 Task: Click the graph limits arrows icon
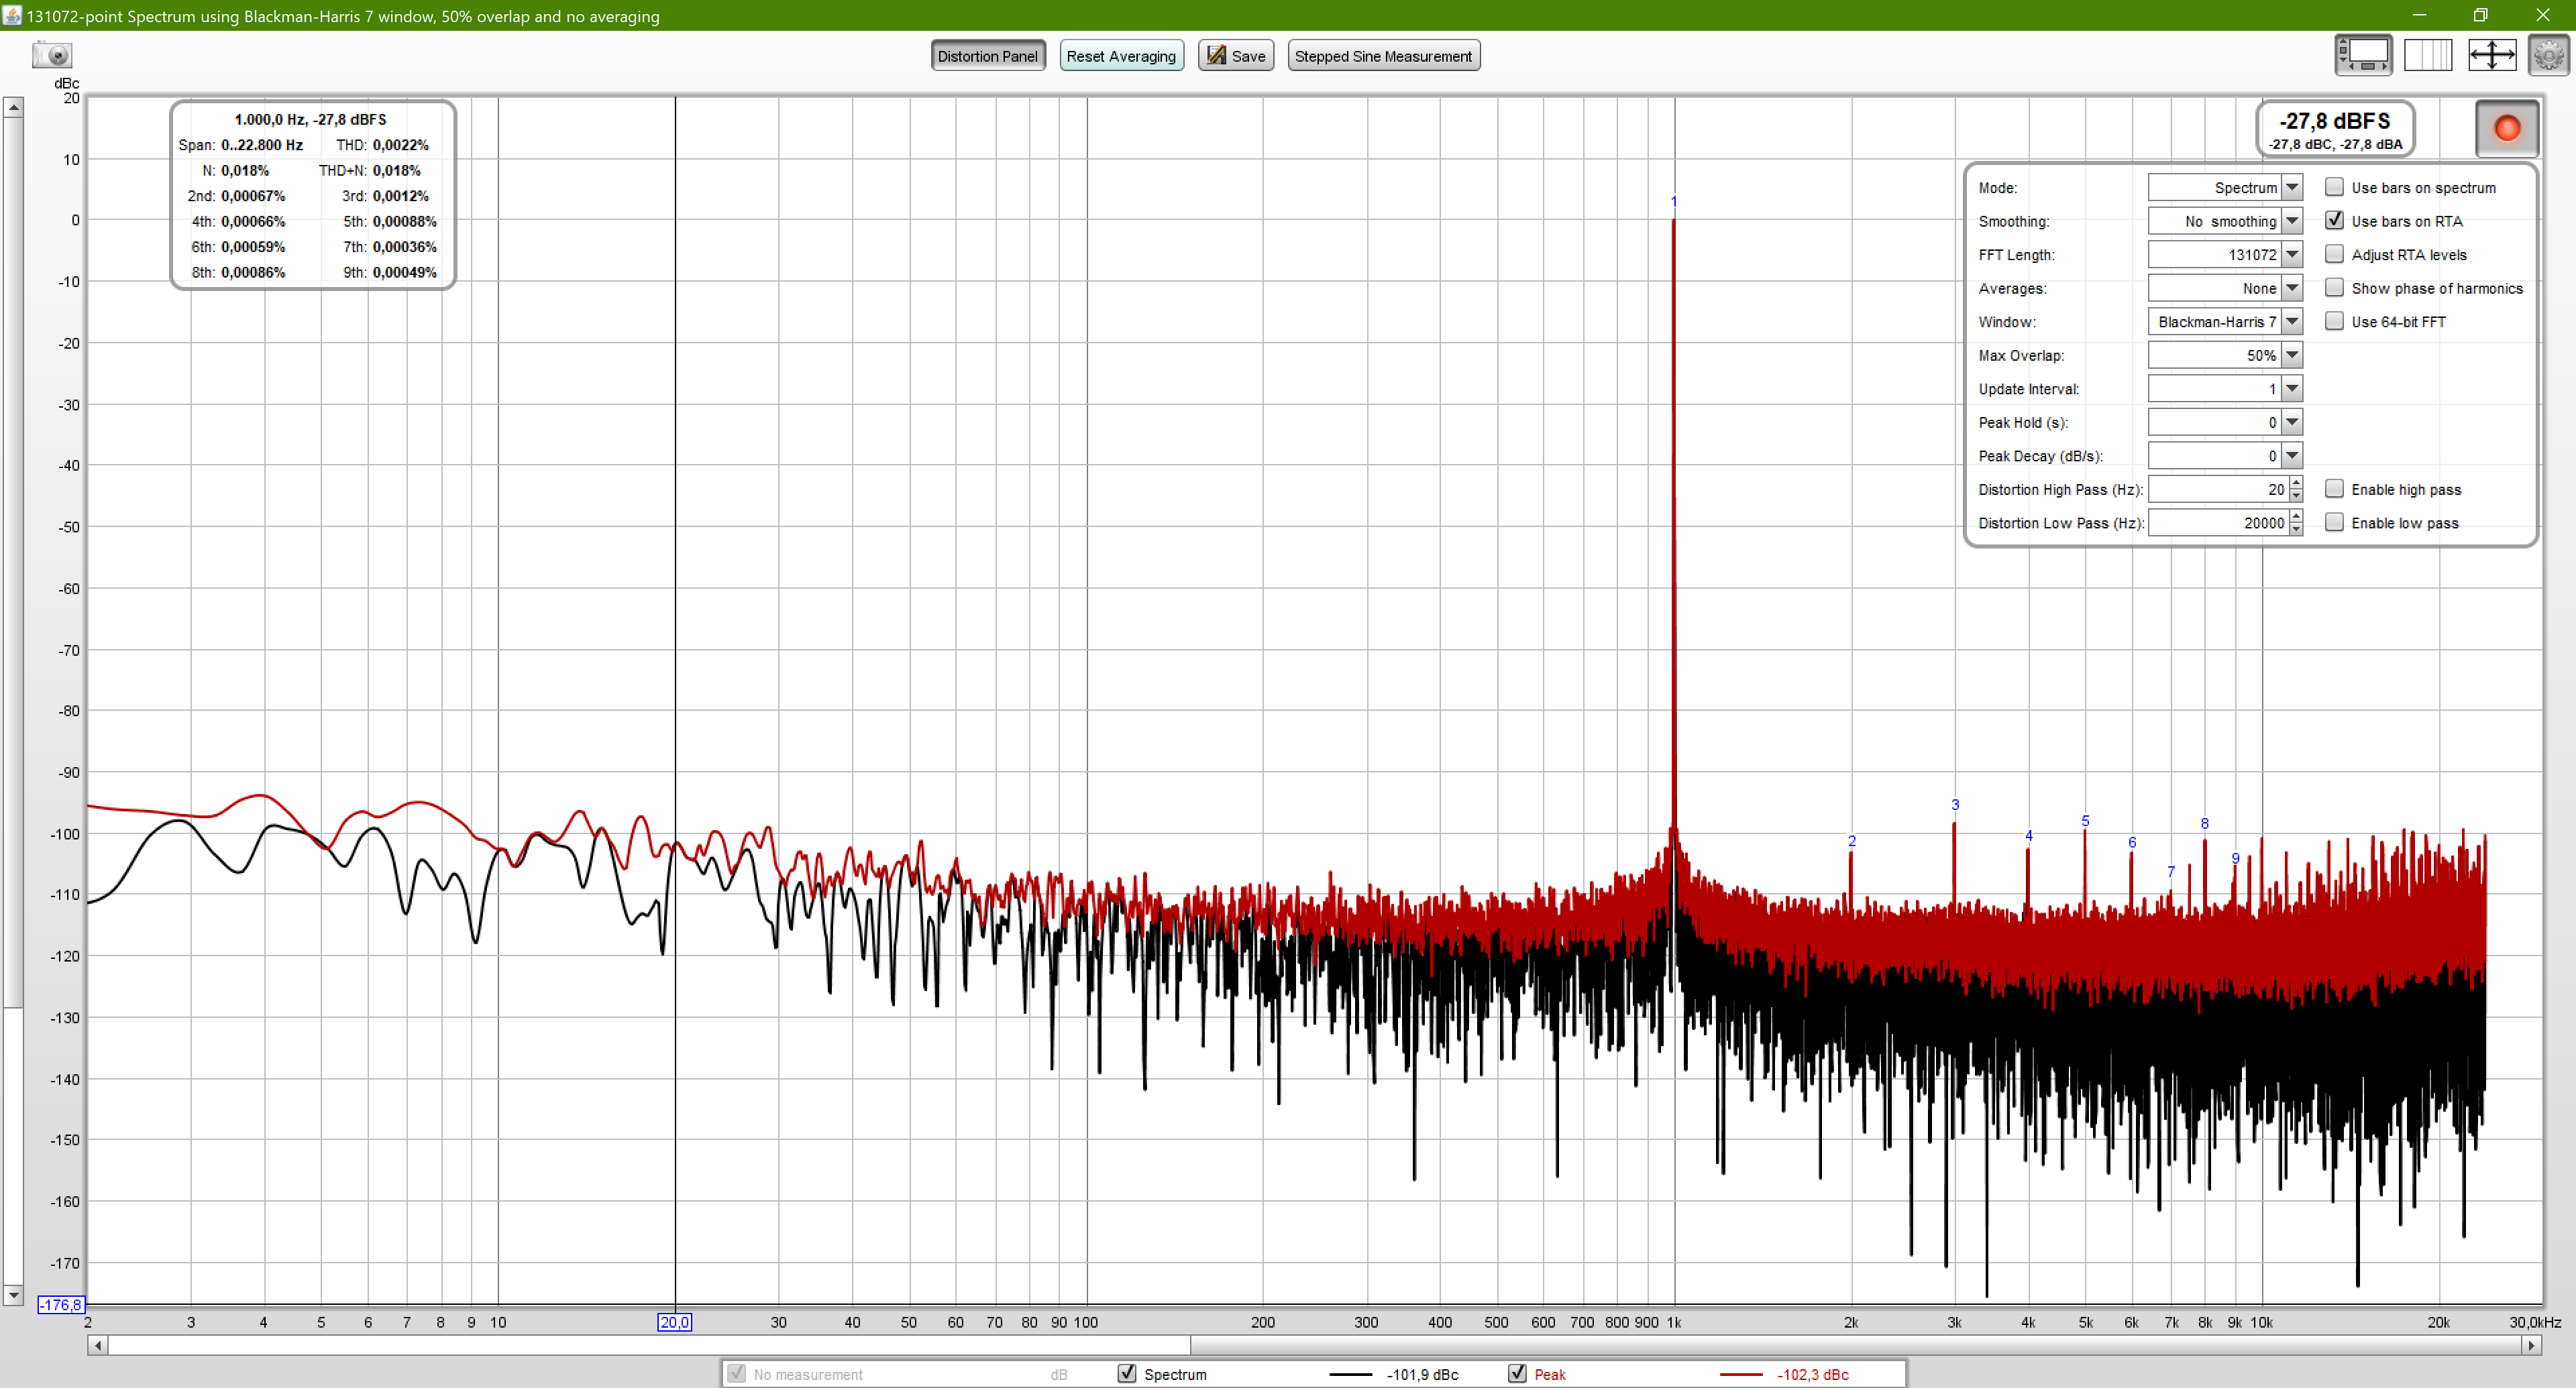pos(2491,55)
